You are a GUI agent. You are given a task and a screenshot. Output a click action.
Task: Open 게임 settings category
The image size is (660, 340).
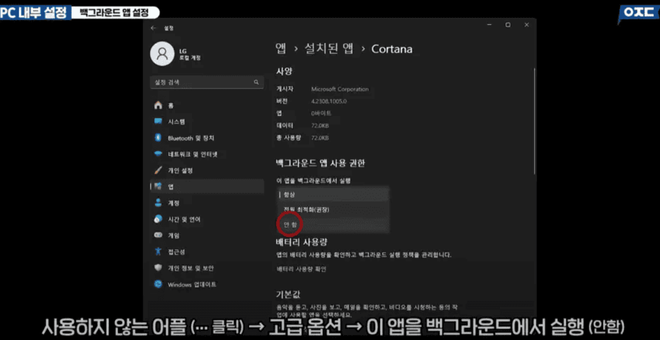pos(207,235)
